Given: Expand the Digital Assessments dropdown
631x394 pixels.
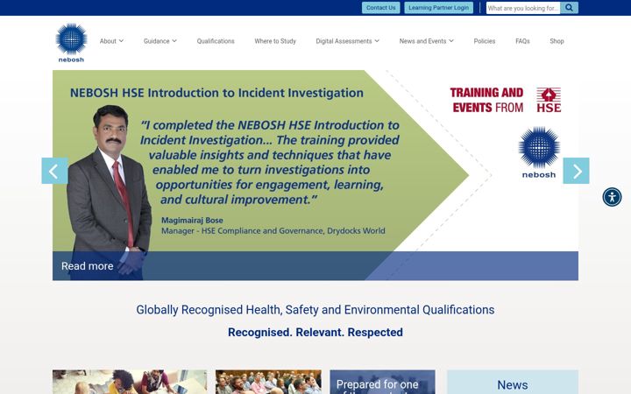Looking at the screenshot, I should 347,41.
